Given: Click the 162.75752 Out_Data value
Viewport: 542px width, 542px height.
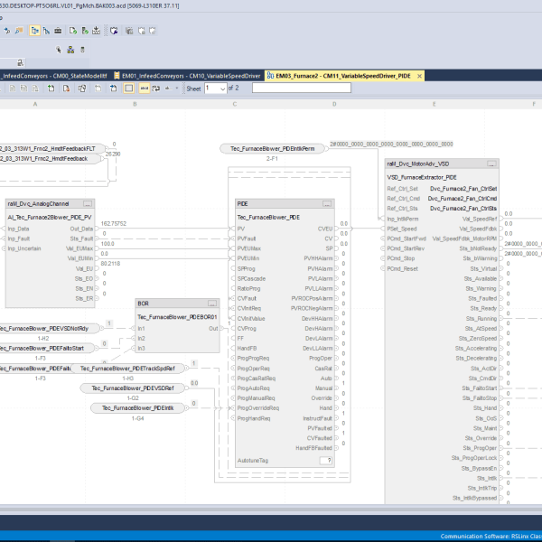Looking at the screenshot, I should [x=114, y=224].
